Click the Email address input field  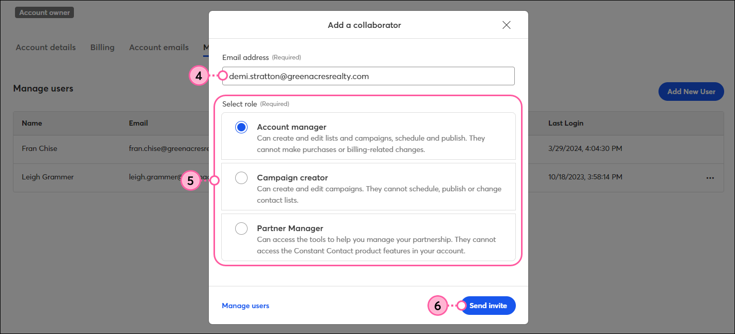369,76
